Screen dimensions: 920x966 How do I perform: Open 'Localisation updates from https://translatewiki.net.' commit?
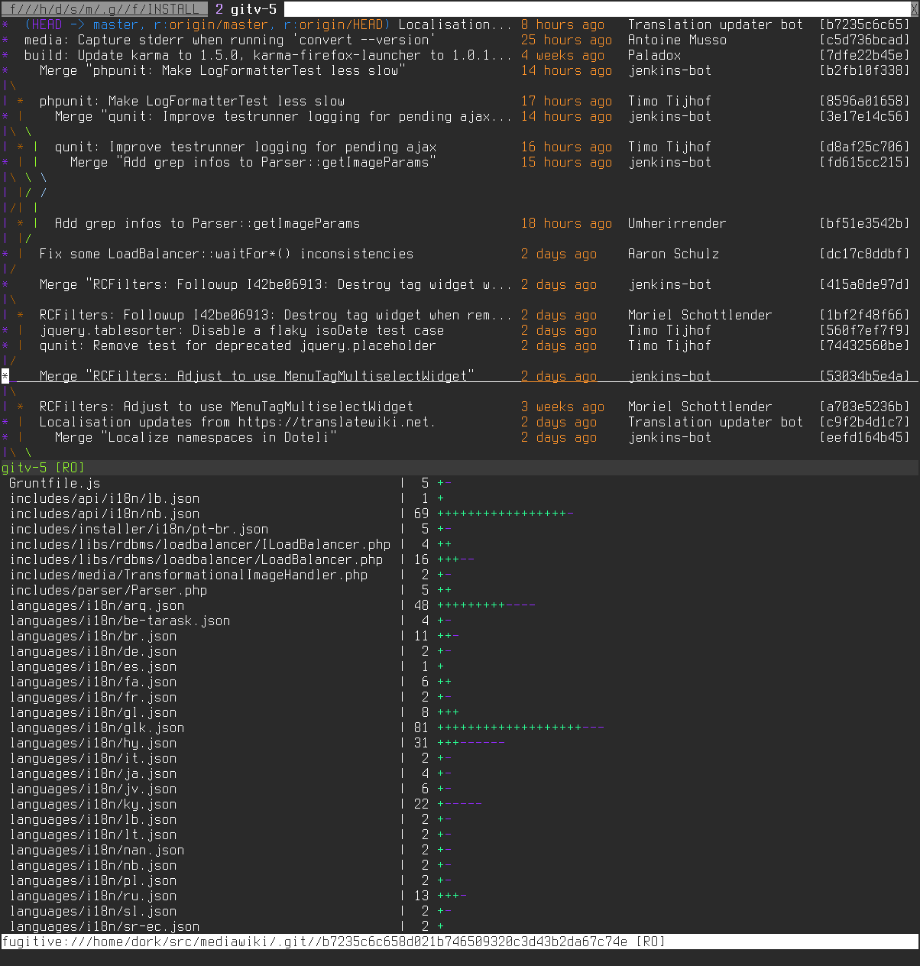tap(238, 422)
